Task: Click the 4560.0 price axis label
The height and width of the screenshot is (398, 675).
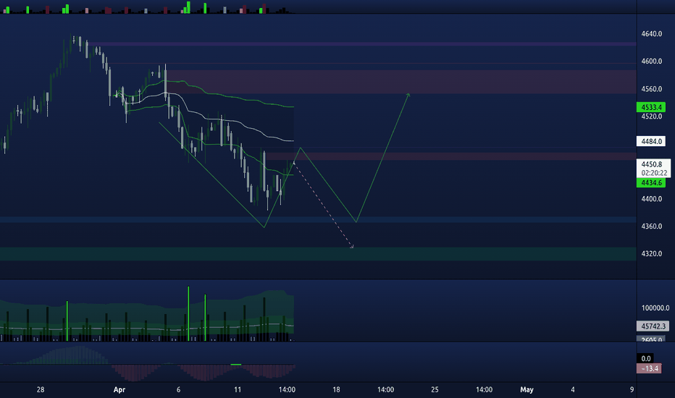Action: pos(651,88)
